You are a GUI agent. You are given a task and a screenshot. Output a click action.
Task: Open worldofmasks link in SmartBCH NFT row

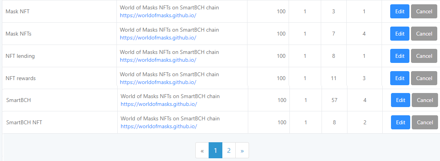(159, 126)
